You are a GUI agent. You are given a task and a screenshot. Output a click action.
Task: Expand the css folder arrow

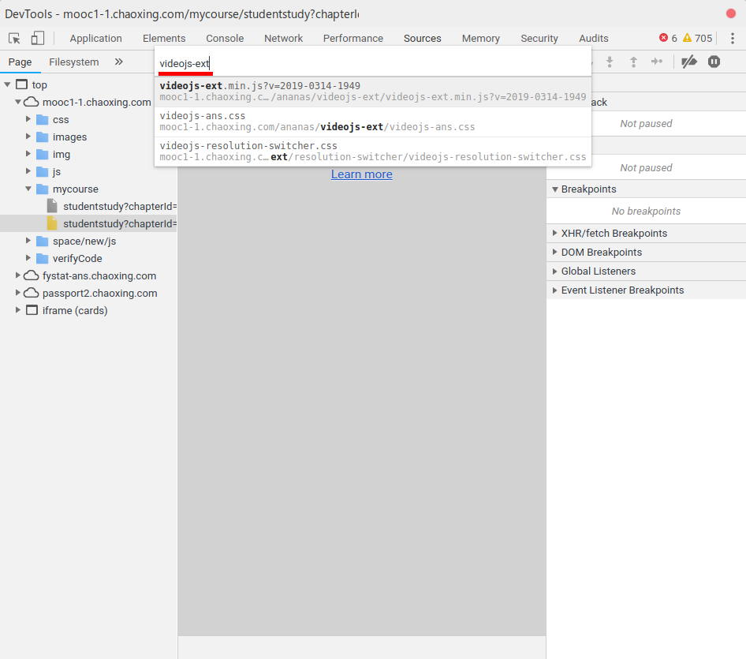(28, 119)
